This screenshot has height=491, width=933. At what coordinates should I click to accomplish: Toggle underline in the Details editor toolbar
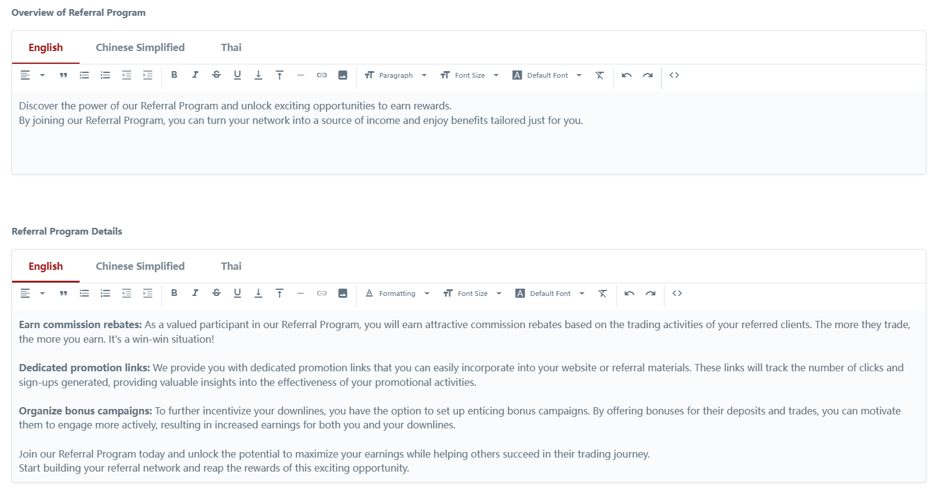click(x=238, y=294)
